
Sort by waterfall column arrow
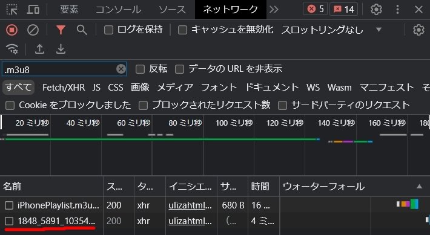pos(419,187)
